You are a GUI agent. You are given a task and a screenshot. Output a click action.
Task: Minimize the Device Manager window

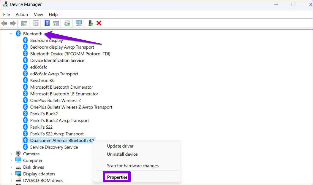276,4
